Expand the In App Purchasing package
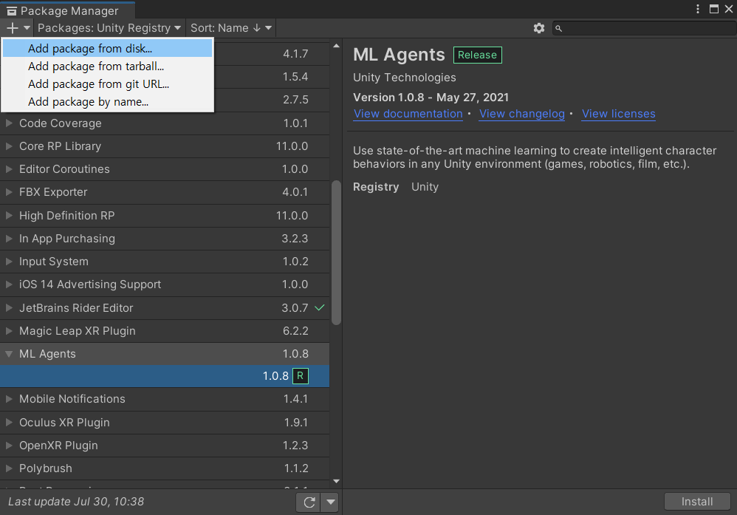Viewport: 737px width, 515px height. click(x=9, y=239)
